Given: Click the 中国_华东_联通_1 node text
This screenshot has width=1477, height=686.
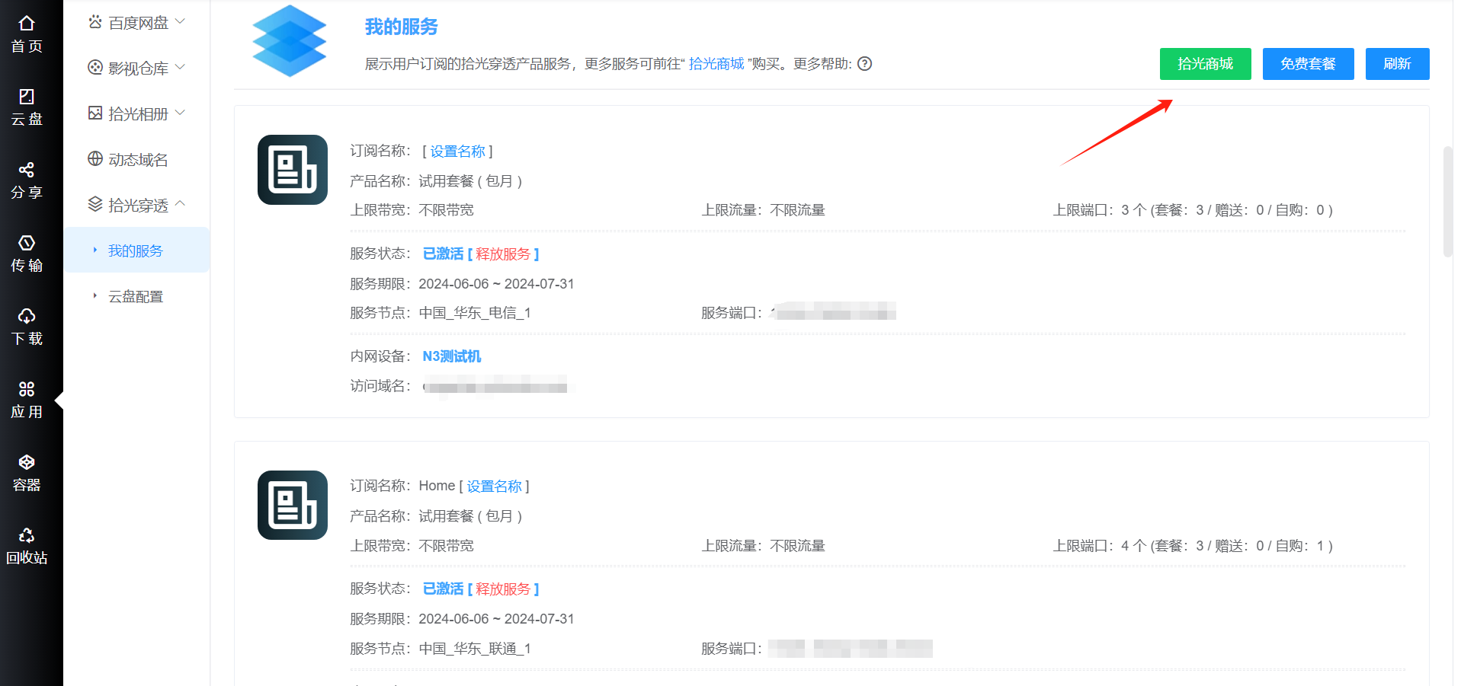Looking at the screenshot, I should pyautogui.click(x=475, y=649).
